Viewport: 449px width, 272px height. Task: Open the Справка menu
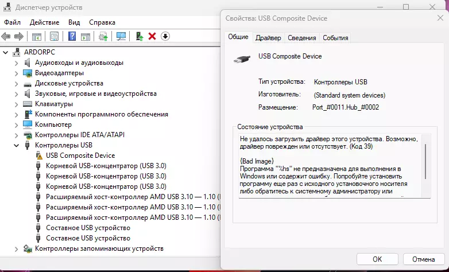[102, 22]
